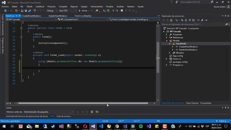The image size is (231, 130).
Task: Click the clear all output icon
Action: 92,112
